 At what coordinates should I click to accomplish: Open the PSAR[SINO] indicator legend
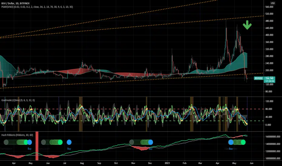37,7
